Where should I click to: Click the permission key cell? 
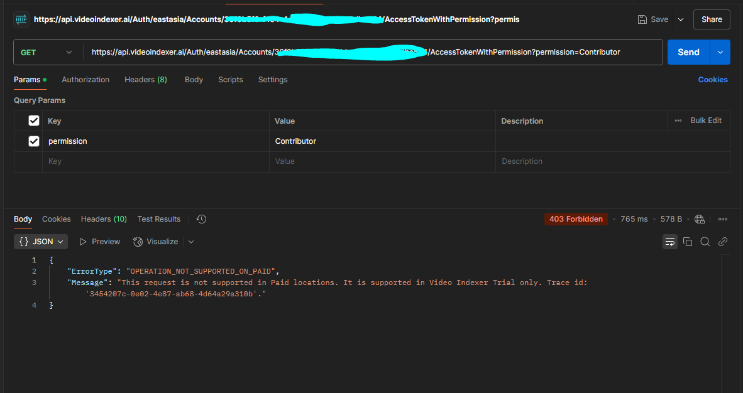[x=156, y=141]
